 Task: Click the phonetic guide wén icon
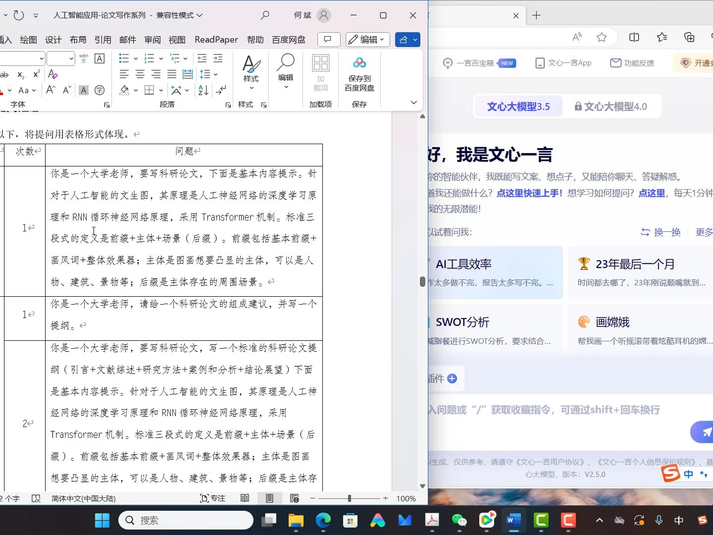[x=84, y=58]
